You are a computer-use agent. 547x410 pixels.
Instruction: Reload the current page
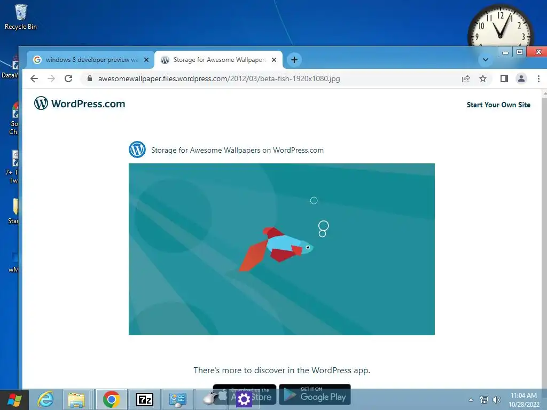pos(68,78)
